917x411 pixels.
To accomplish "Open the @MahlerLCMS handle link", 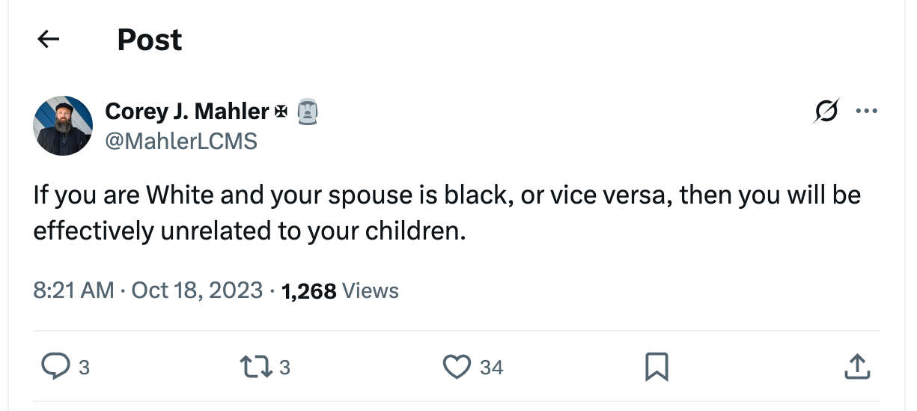I will tap(180, 140).
